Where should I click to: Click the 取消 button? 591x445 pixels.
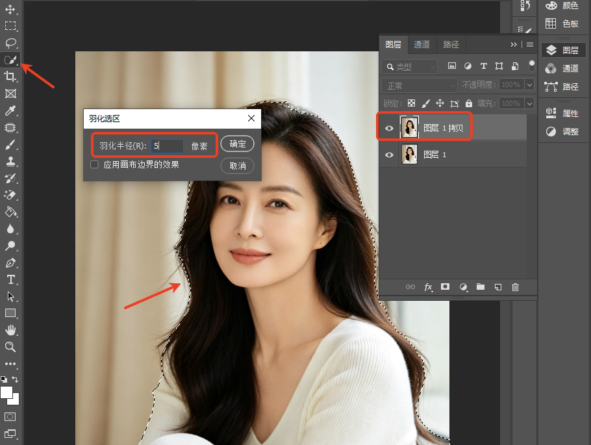pyautogui.click(x=238, y=166)
